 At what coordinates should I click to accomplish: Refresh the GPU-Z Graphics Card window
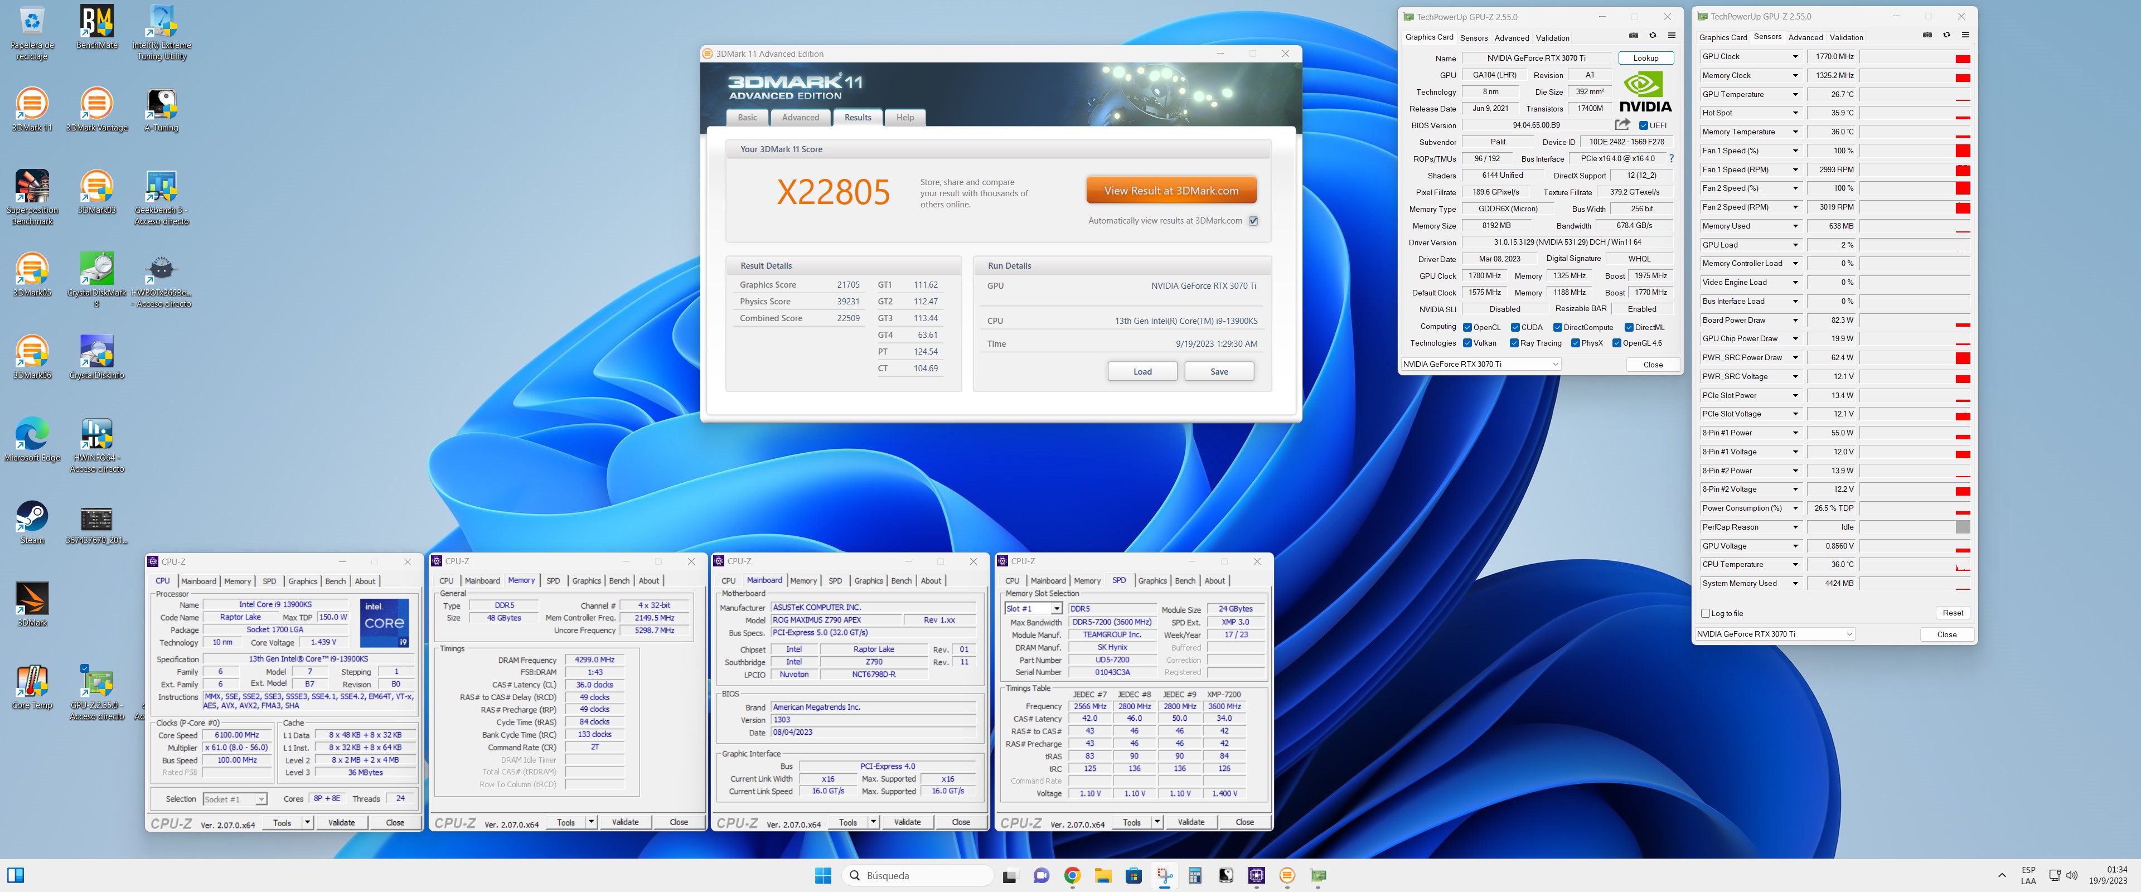coord(1652,36)
